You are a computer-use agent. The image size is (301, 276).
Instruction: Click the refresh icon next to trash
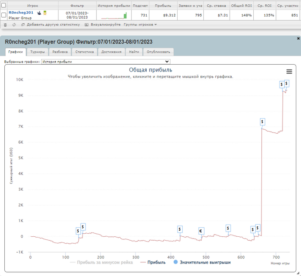14,25
